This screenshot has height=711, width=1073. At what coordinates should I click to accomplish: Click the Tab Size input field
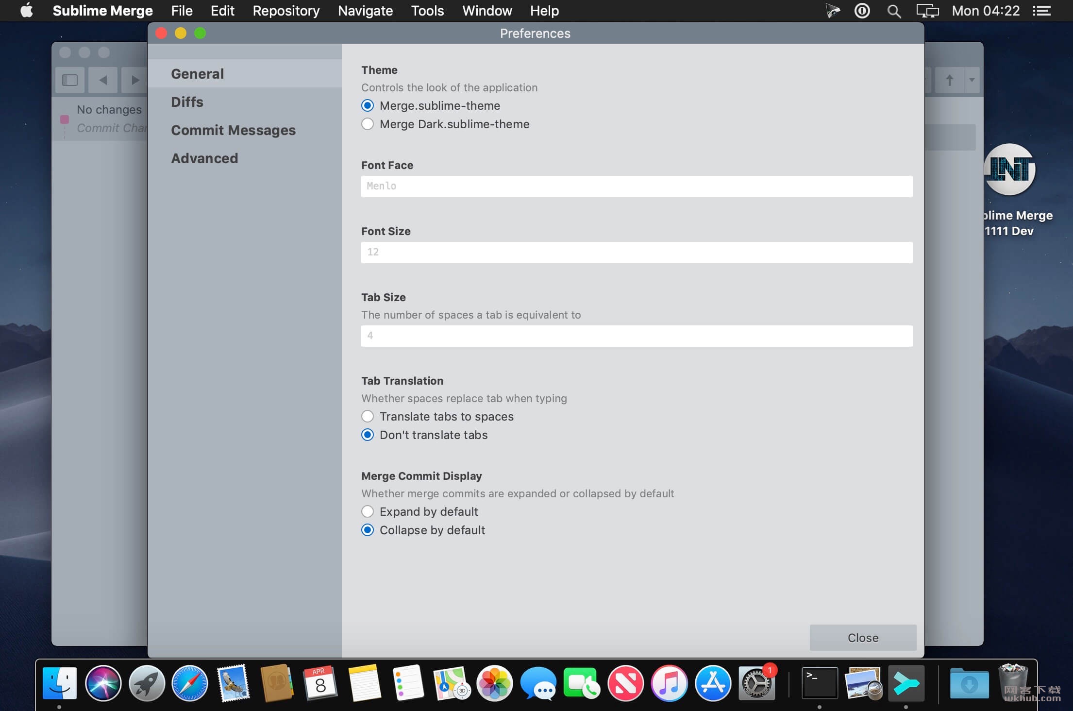point(637,336)
